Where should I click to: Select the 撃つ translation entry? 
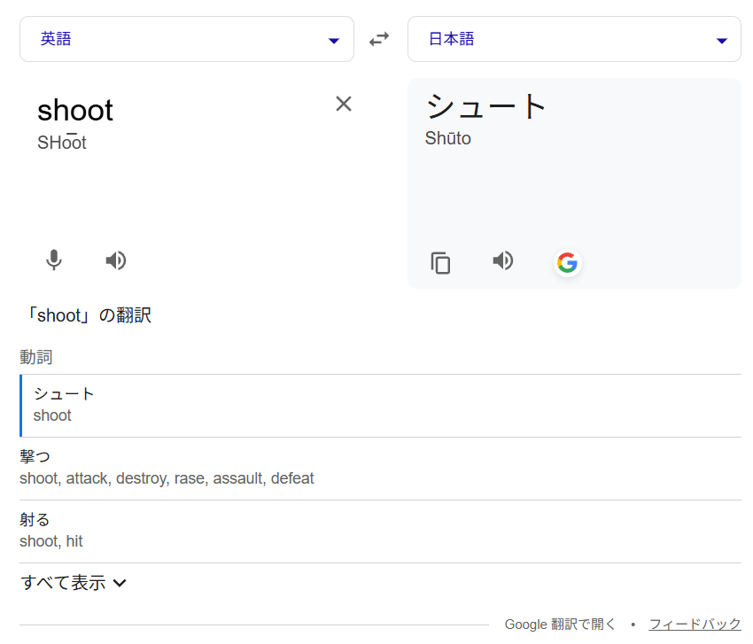click(35, 457)
